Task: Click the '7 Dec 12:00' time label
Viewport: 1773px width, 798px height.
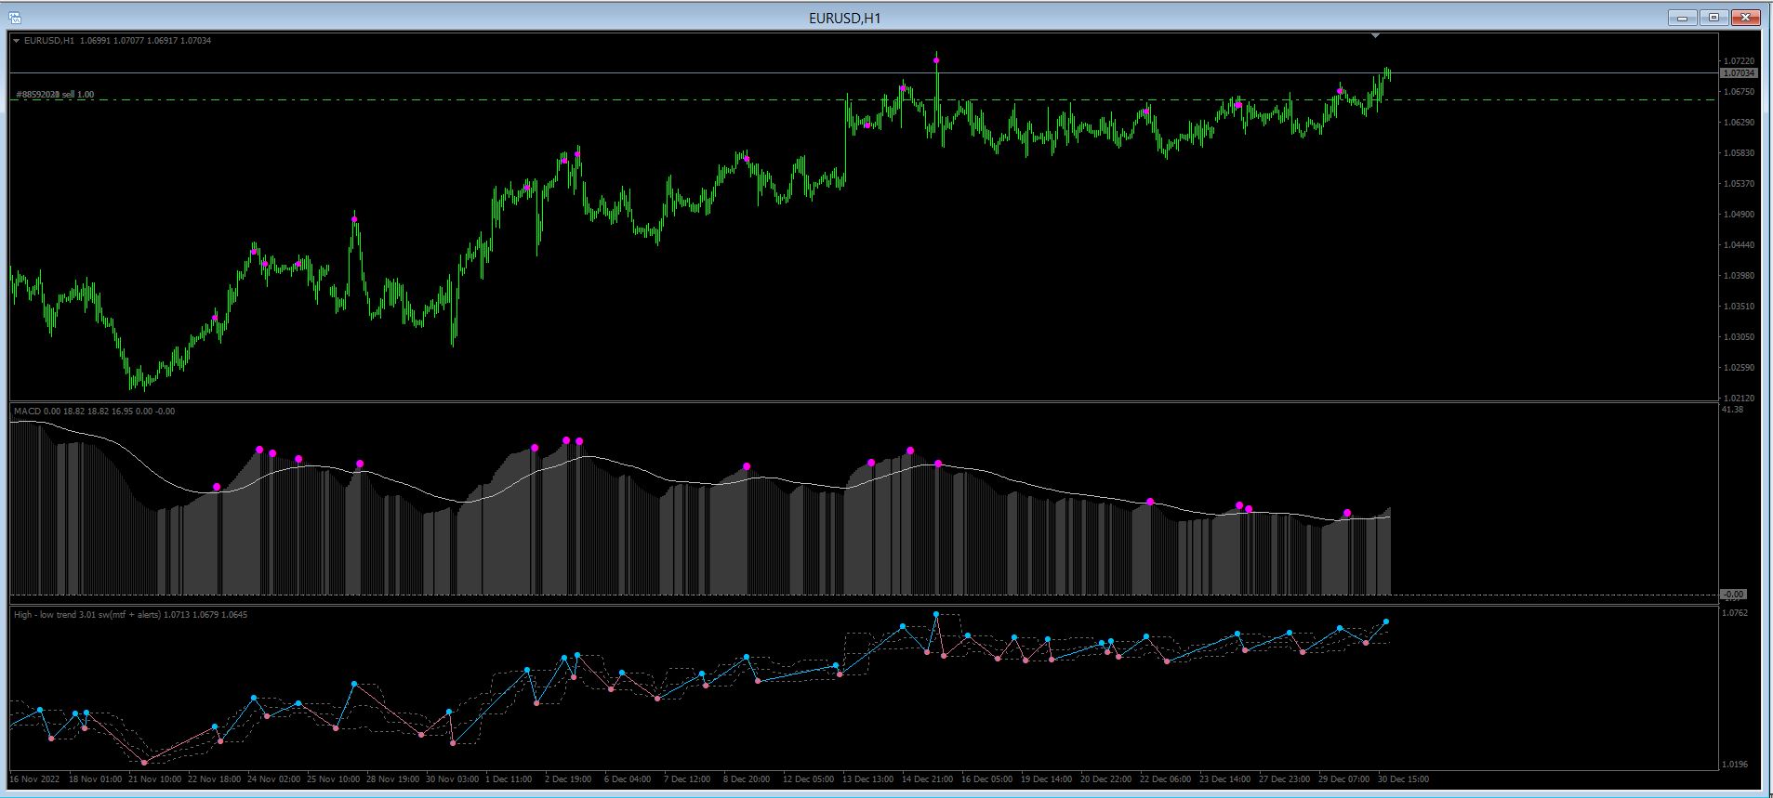Action: [x=688, y=779]
